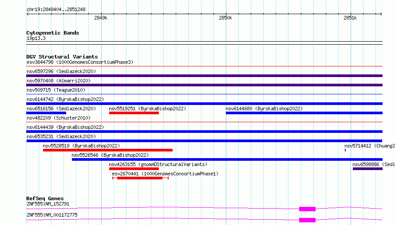Screen dimensions: 395x225
Task: Open variant nsv6535231 (Sedlazeck2020) label
Action: [x=61, y=136]
